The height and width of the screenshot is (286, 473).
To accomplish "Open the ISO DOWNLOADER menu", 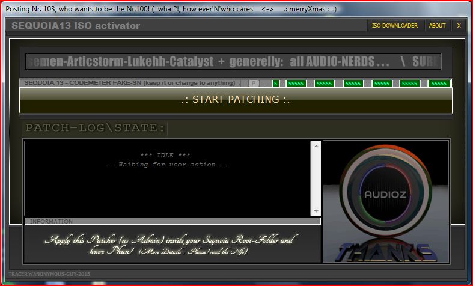I will point(395,26).
